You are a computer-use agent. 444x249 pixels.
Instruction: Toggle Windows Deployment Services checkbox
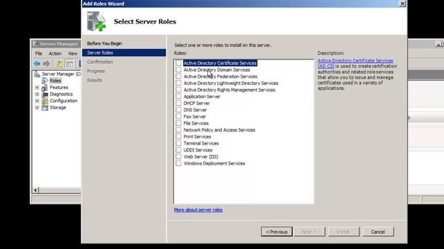coord(178,163)
